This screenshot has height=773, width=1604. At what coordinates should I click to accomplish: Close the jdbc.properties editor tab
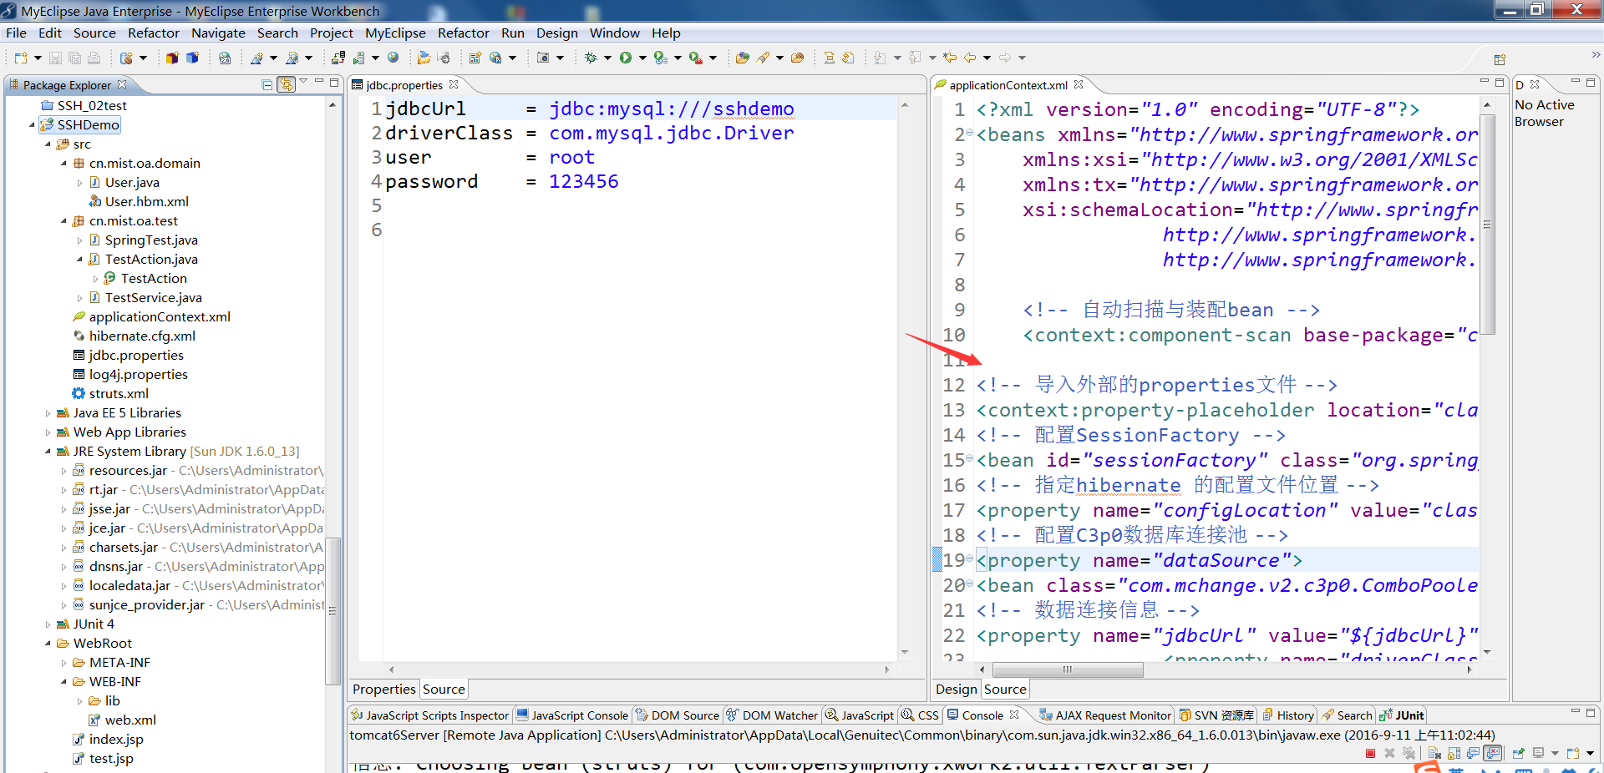(x=454, y=84)
